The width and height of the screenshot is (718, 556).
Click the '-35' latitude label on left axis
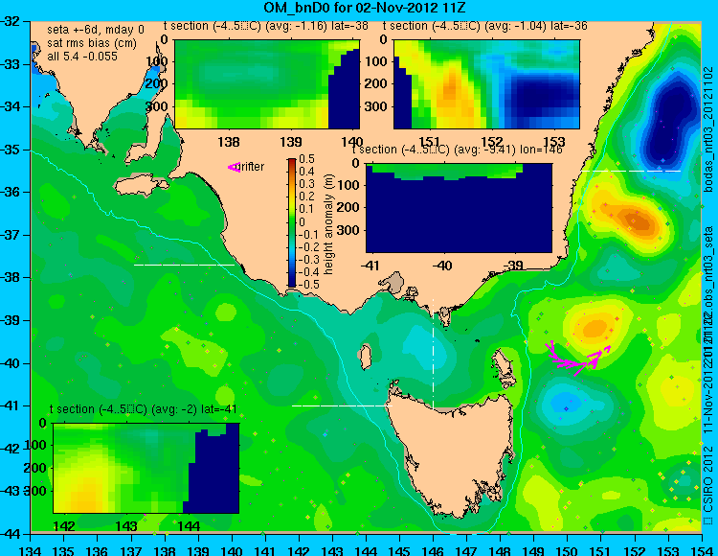(11, 150)
